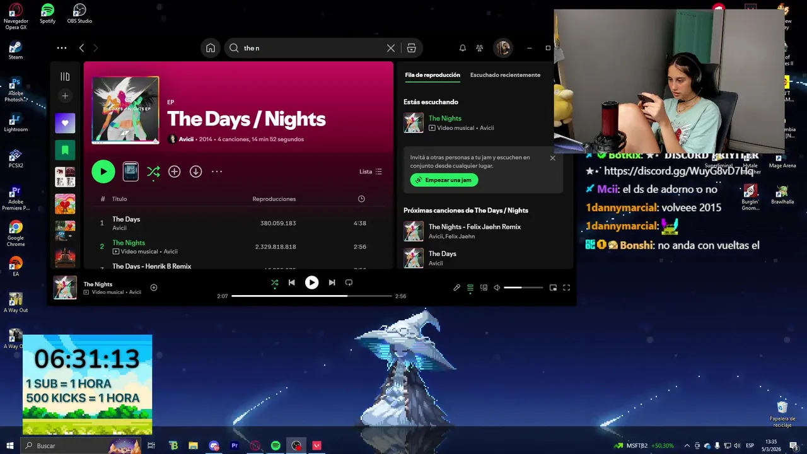Click the Título column header
Image resolution: width=807 pixels, height=454 pixels.
[x=119, y=199]
